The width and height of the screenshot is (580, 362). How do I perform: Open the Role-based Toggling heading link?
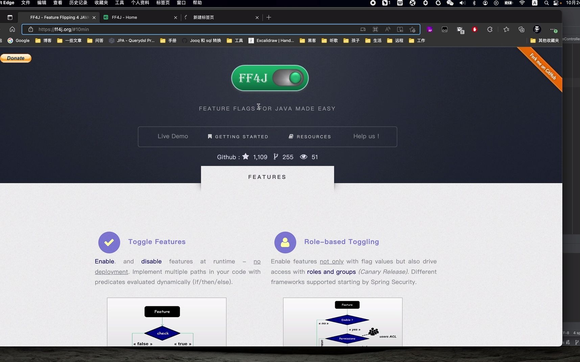[342, 242]
